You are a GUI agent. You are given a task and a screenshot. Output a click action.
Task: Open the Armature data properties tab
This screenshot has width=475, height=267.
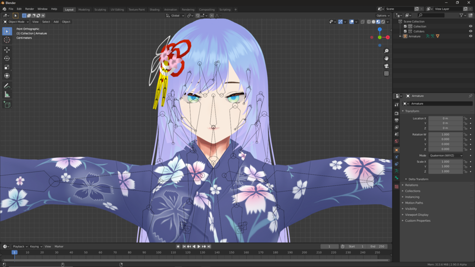[397, 171]
